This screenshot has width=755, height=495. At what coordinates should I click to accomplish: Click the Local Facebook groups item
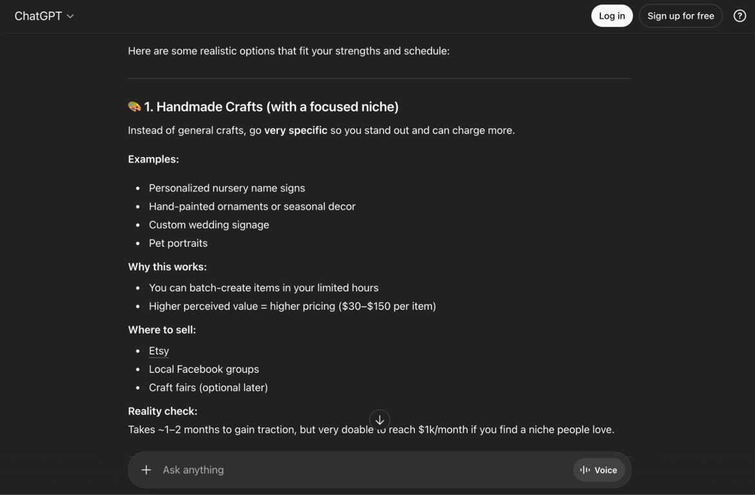coord(204,369)
